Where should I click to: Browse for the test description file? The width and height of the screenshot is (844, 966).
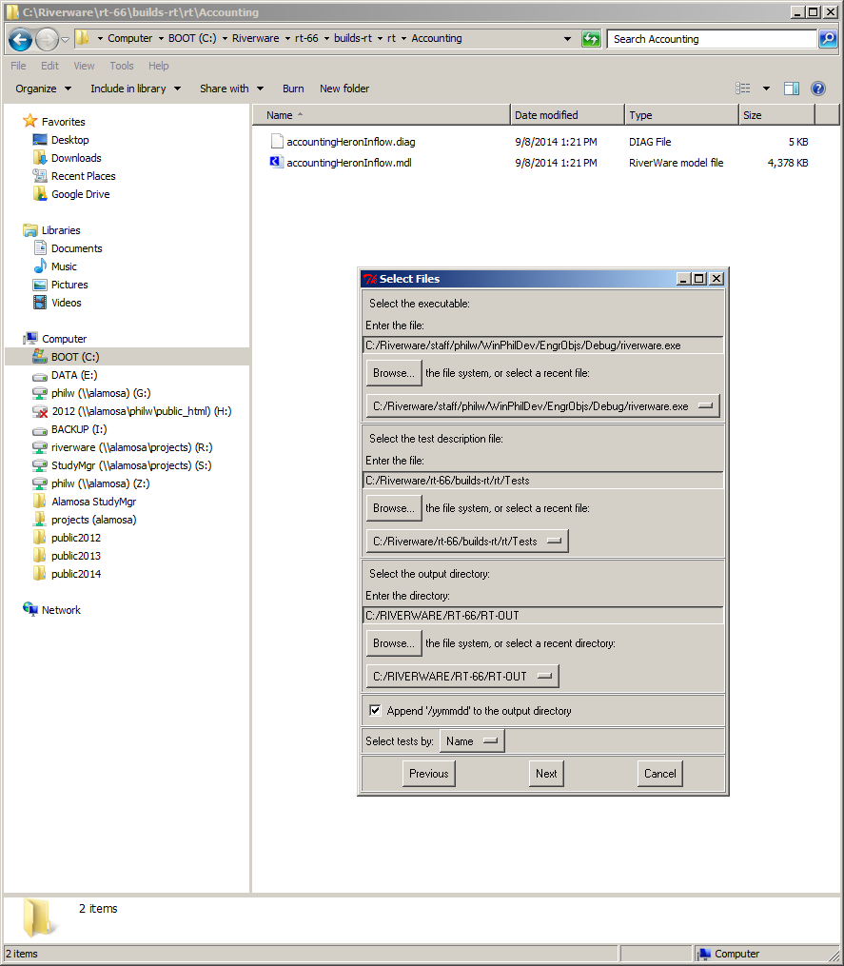[394, 507]
